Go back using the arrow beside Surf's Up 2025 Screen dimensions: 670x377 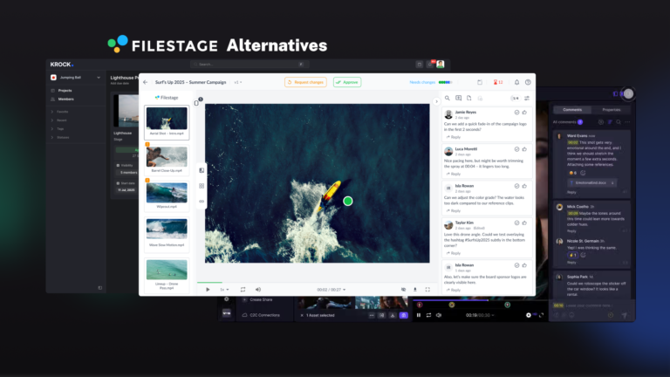[146, 82]
